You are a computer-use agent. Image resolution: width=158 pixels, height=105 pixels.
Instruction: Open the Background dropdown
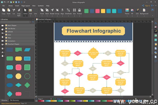(144, 16)
